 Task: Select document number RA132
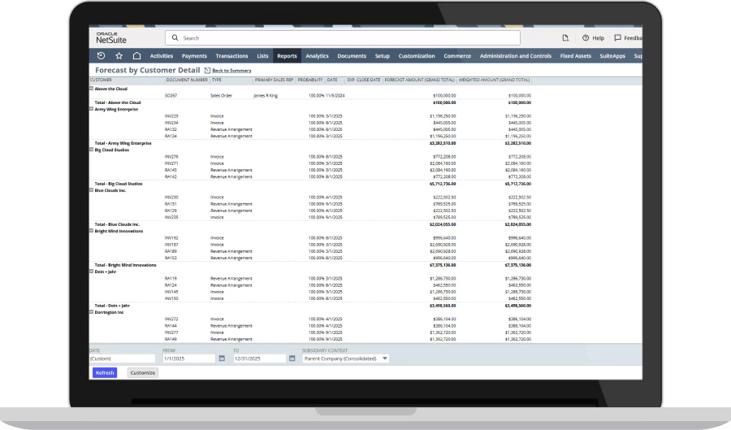171,130
